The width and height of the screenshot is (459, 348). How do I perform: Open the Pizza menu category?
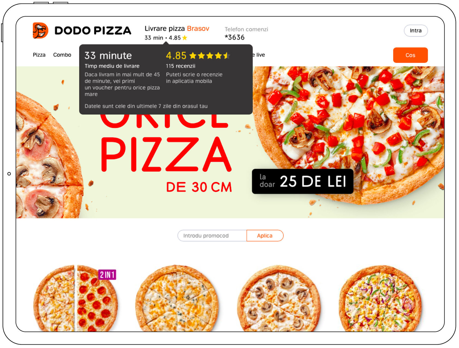[39, 55]
